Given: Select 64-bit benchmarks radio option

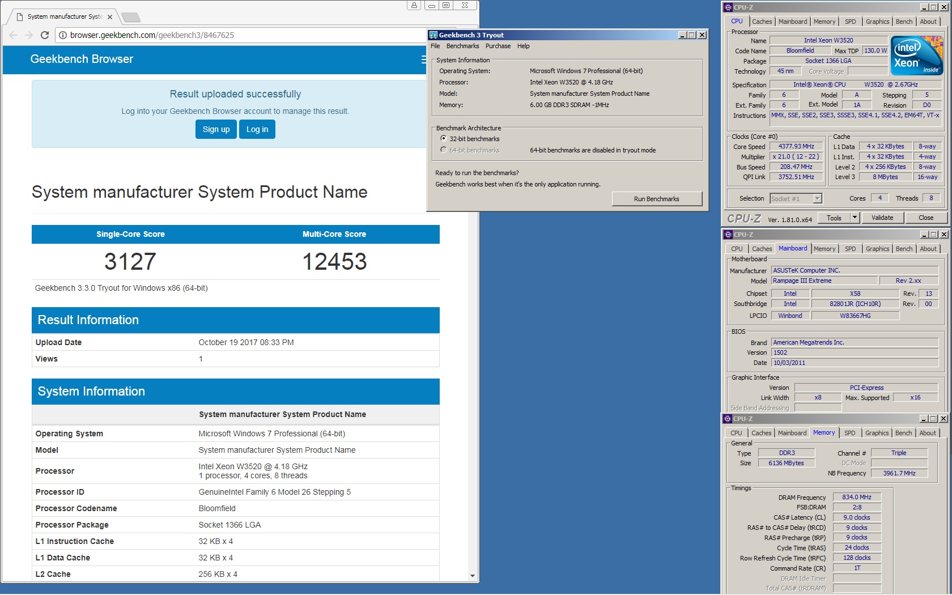Looking at the screenshot, I should [444, 150].
